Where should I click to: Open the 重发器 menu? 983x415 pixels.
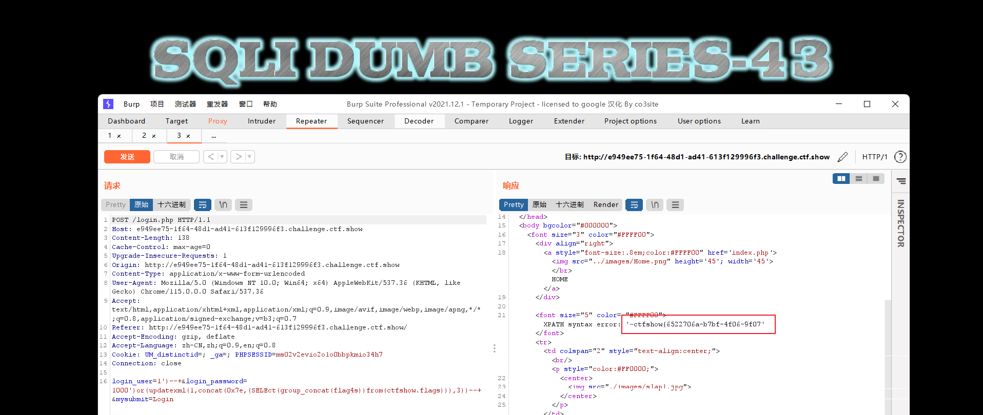tap(217, 104)
